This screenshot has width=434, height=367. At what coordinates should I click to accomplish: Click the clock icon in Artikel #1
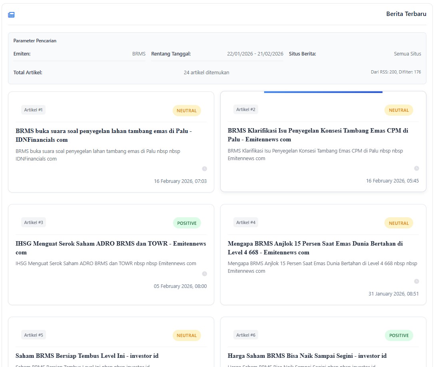(205, 169)
